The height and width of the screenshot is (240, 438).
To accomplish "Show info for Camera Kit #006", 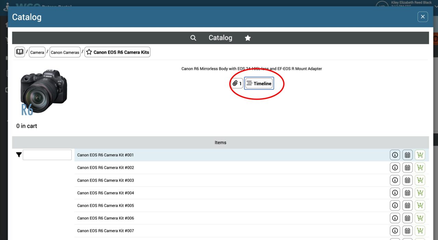I will point(395,218).
